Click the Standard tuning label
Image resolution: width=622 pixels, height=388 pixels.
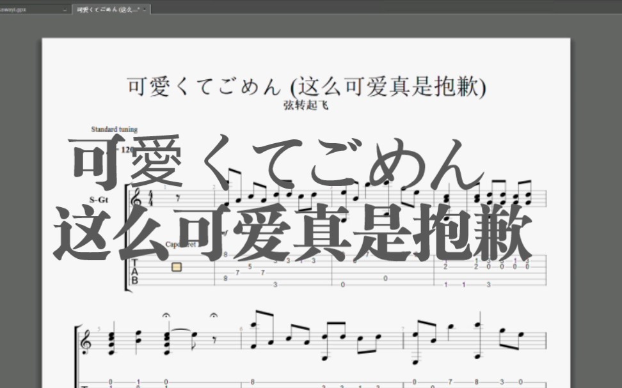[115, 129]
